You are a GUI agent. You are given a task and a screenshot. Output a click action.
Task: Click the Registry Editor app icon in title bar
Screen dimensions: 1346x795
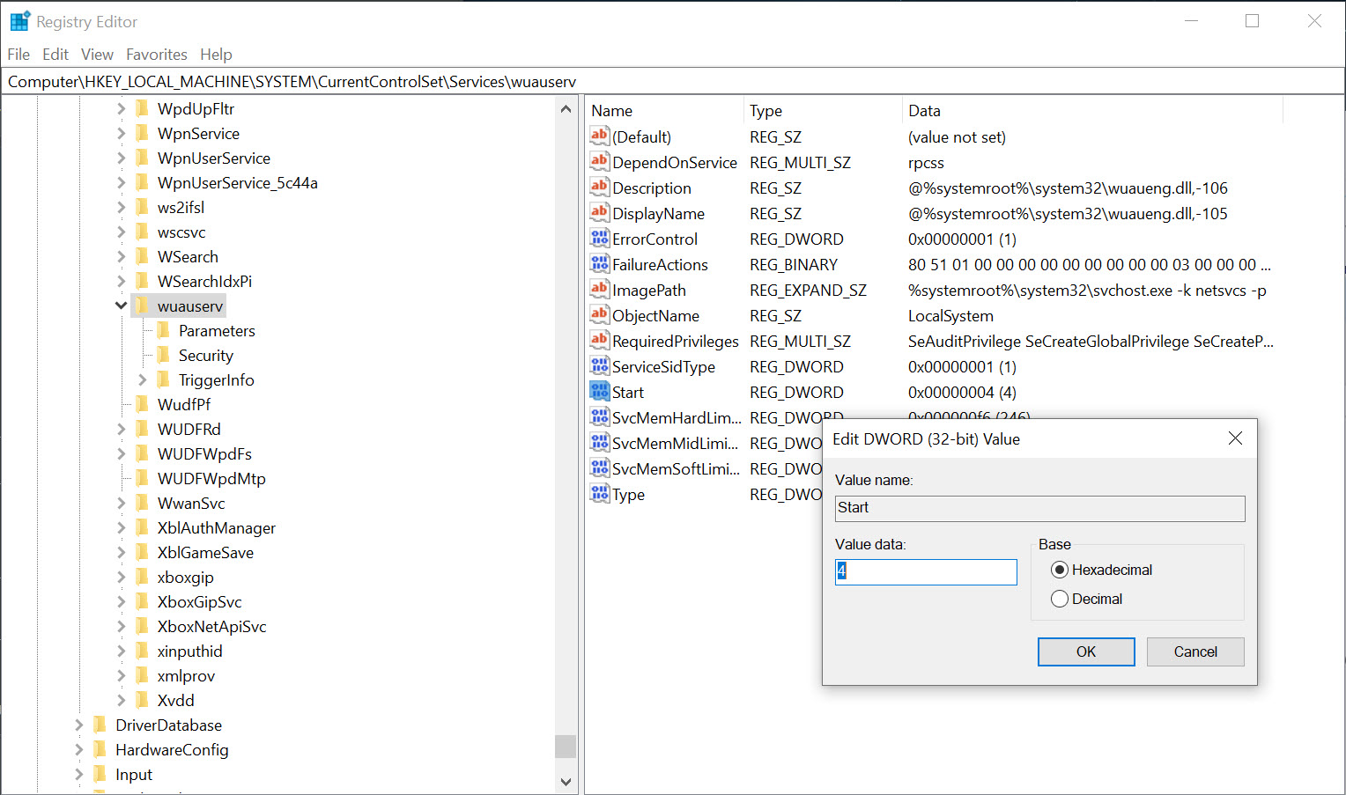[19, 21]
